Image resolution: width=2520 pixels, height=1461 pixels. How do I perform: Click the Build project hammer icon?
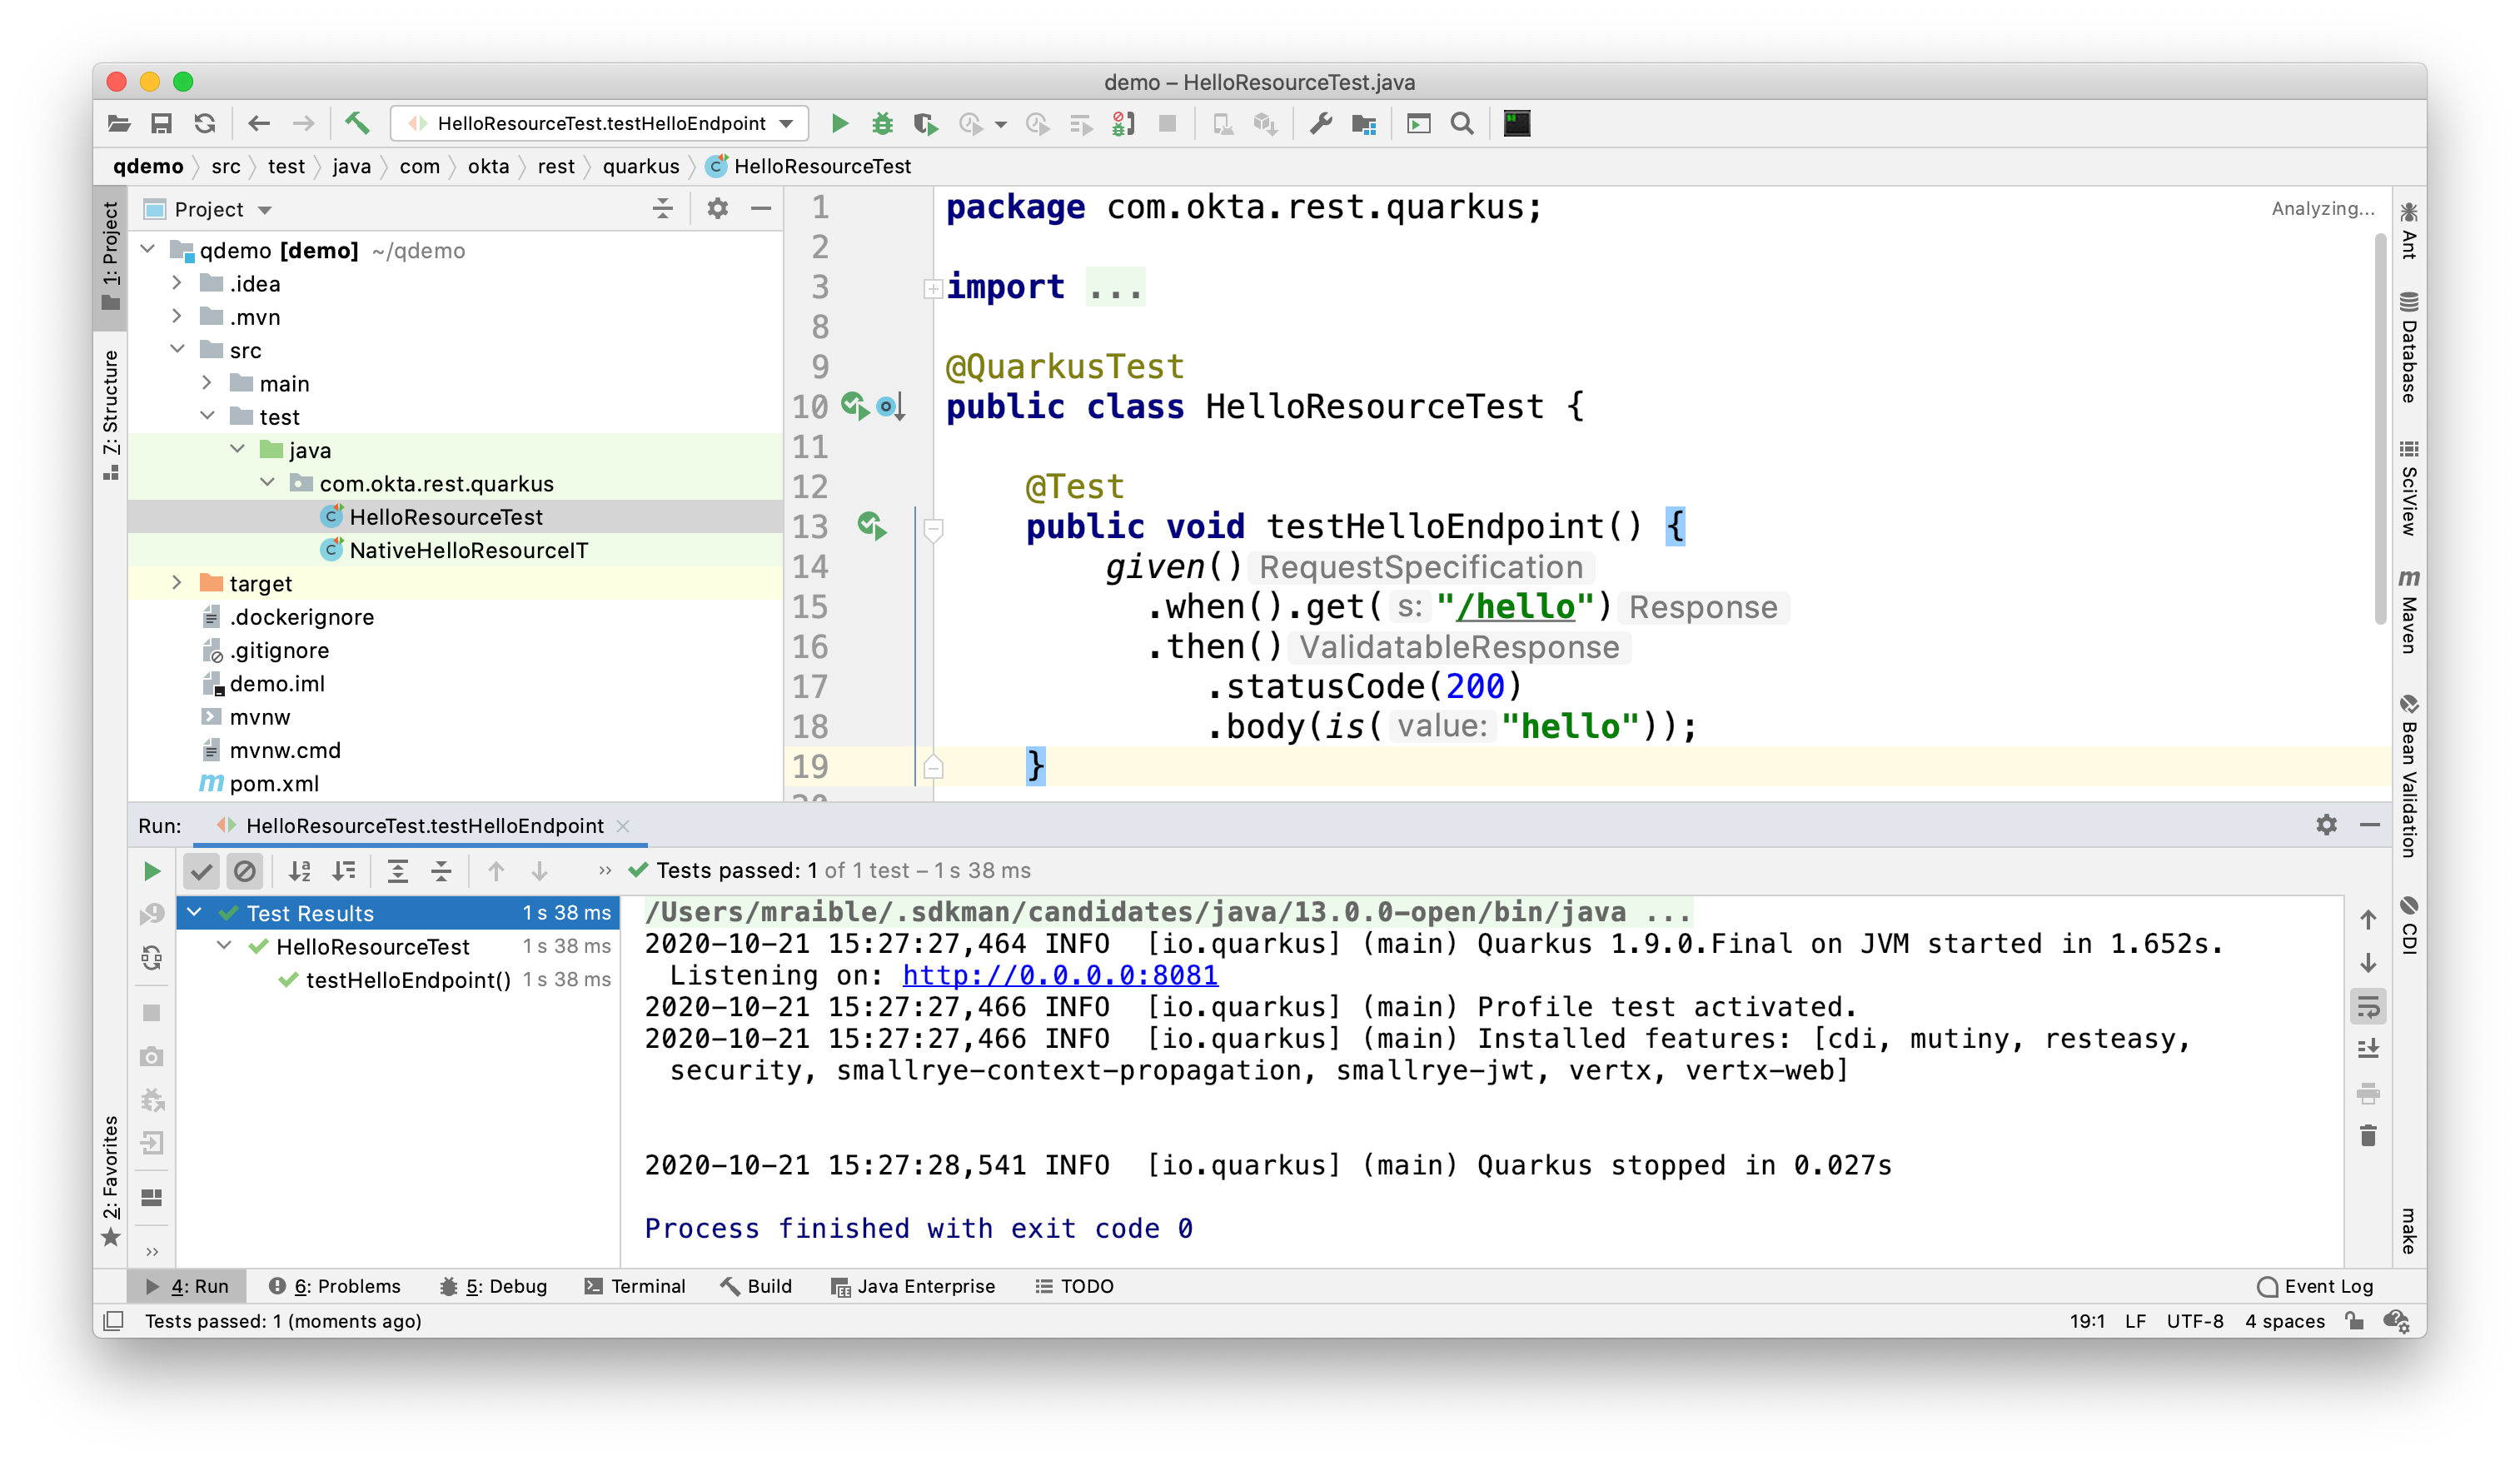coord(357,123)
